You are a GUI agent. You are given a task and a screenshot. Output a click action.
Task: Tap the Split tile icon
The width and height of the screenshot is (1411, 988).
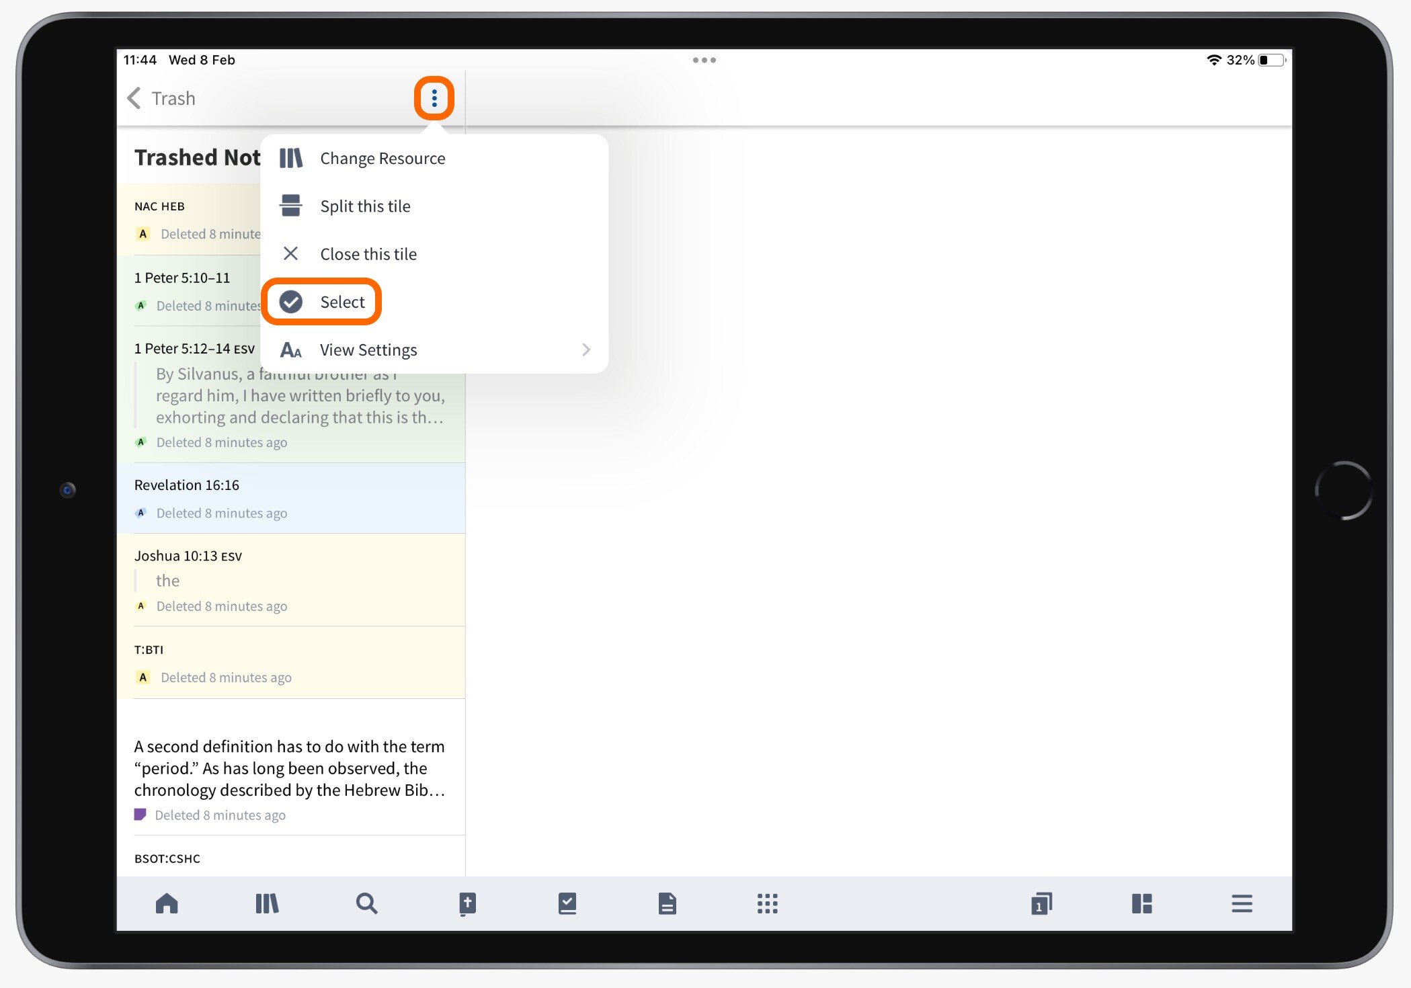(291, 206)
